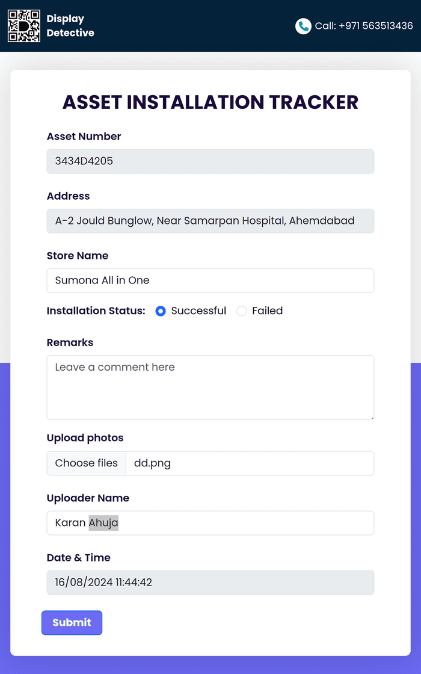Click the Address field

point(210,221)
